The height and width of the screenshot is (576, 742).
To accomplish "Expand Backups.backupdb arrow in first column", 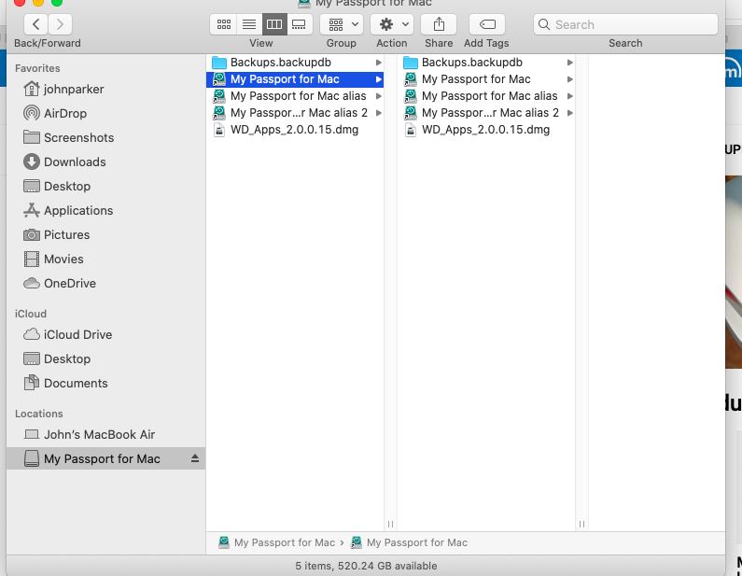I will pos(379,63).
